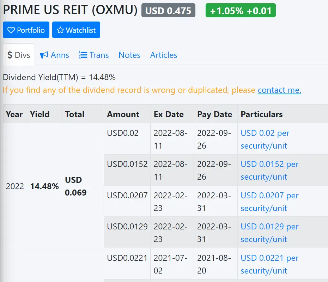Click the PRIME US REIT (OXMU) heading
Screen dimensions: 328x282
coord(70,10)
